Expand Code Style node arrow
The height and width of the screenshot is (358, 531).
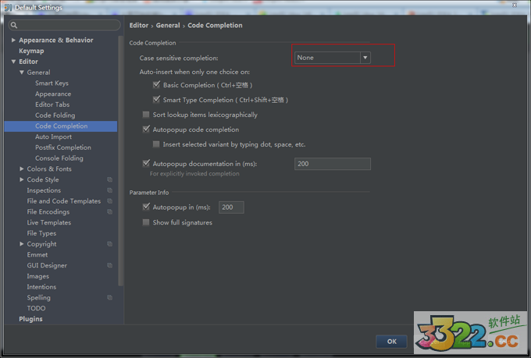coord(22,179)
